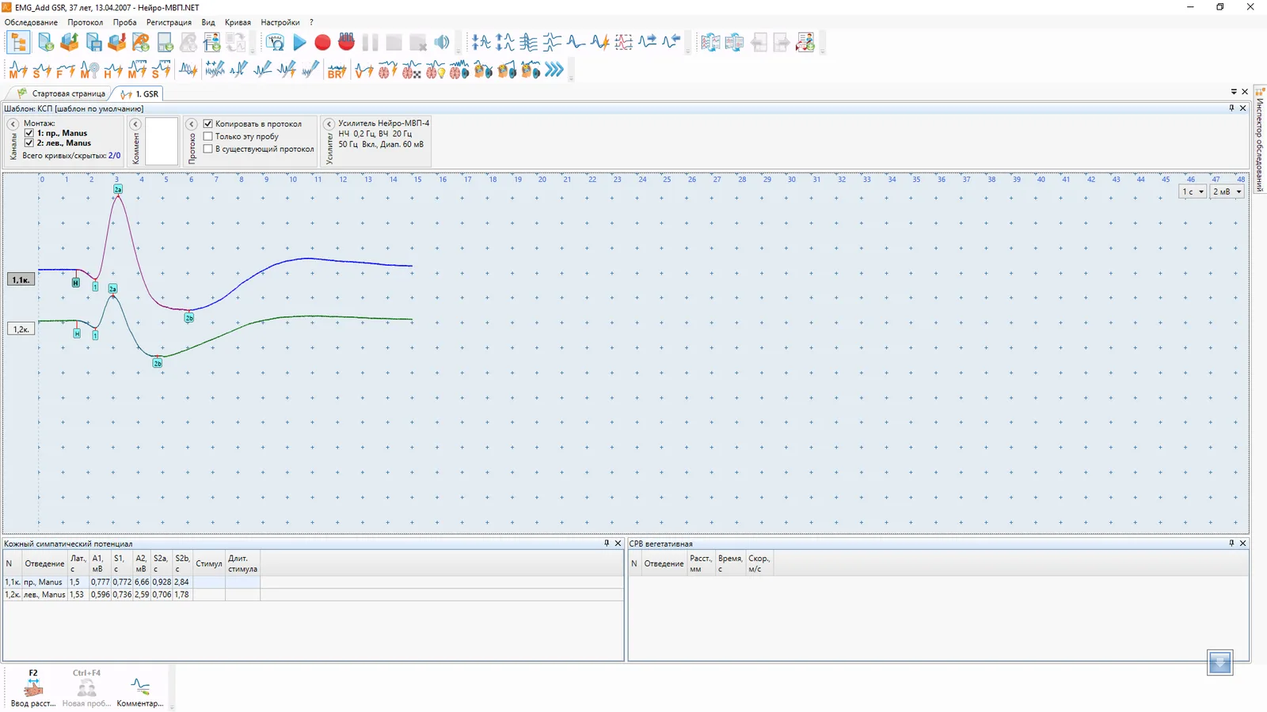Screen dimensions: 1267x712
Task: Open the 1 с time scale dropdown
Action: tap(1193, 191)
